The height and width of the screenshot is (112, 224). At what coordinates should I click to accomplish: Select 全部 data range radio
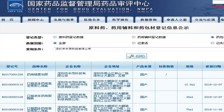tap(55, 43)
